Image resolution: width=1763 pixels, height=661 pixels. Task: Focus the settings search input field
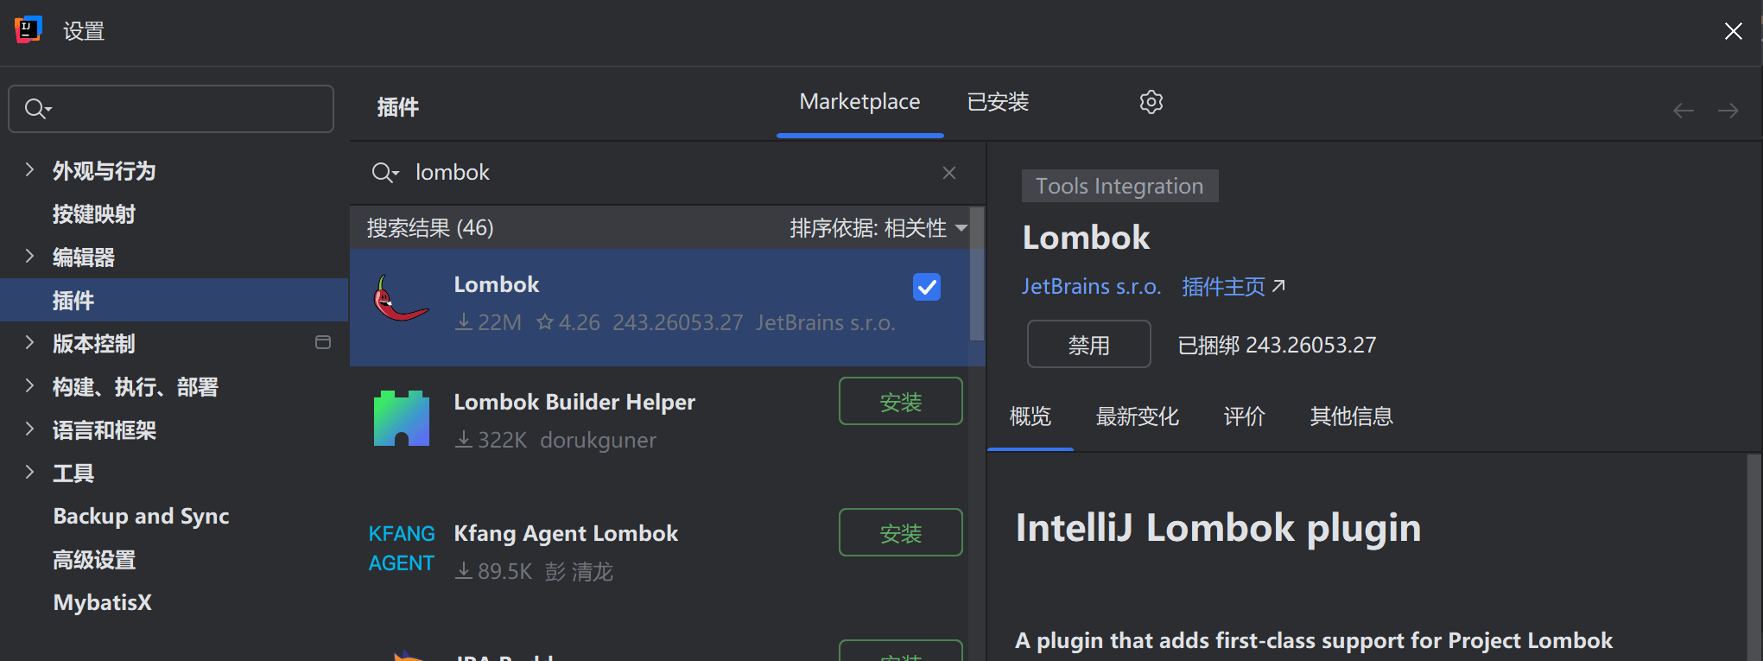point(171,109)
